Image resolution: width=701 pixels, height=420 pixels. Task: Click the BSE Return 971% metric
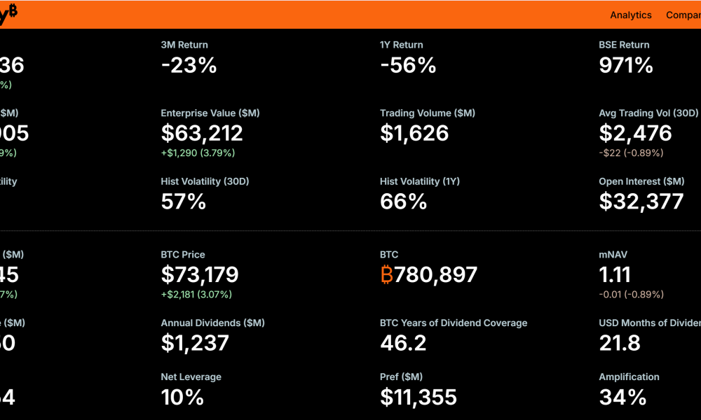[x=626, y=66]
